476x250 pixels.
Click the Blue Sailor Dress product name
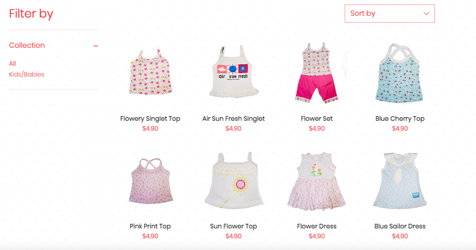click(x=400, y=226)
